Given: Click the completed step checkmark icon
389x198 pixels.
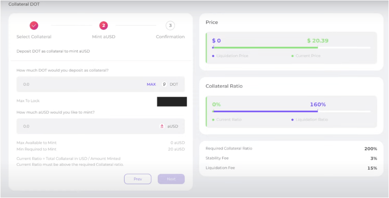Looking at the screenshot, I should 34,25.
